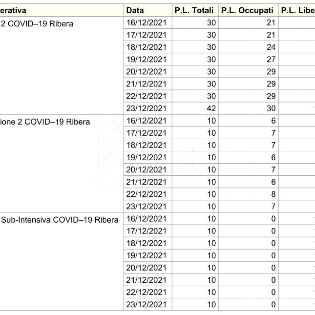The width and height of the screenshot is (315, 315).
Task: Select the occupied beds value 8
Action: pos(273,194)
